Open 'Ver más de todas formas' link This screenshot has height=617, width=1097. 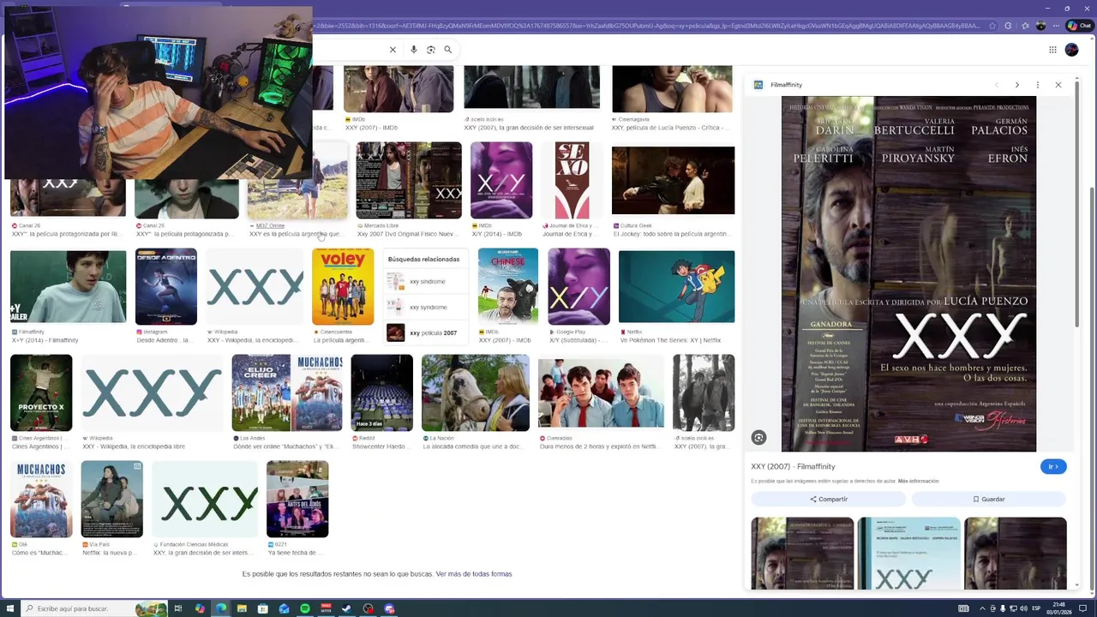[474, 574]
